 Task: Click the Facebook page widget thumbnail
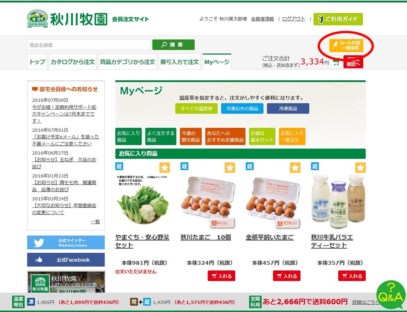click(40, 284)
